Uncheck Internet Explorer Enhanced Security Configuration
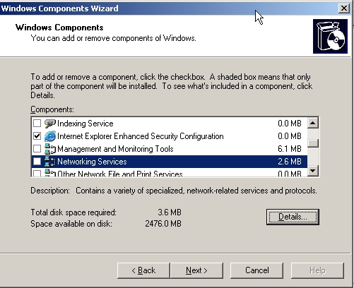The image size is (354, 288). pos(37,136)
